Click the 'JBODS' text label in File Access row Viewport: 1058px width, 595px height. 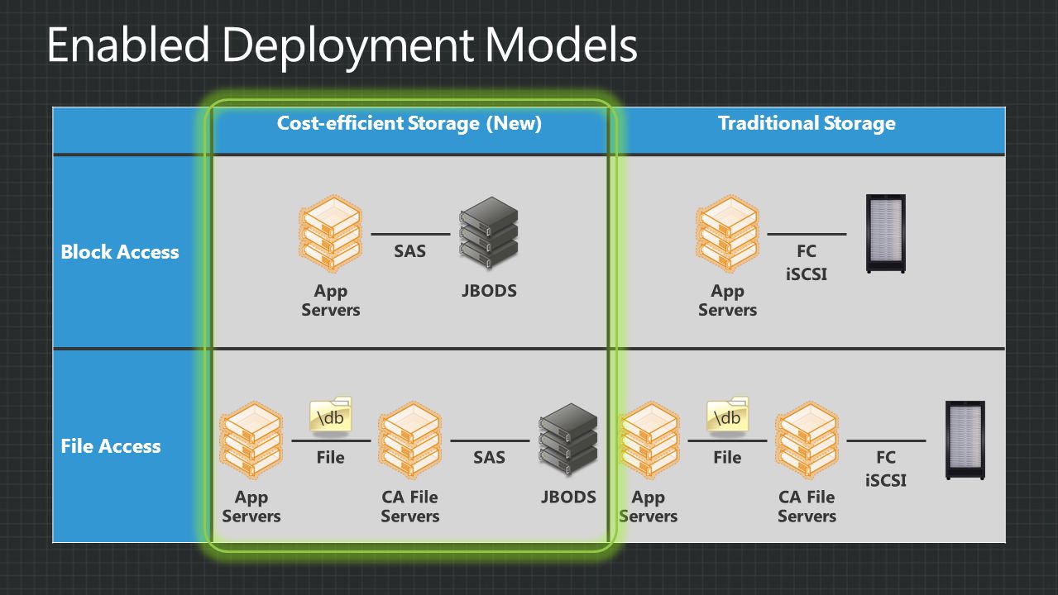pyautogui.click(x=568, y=497)
